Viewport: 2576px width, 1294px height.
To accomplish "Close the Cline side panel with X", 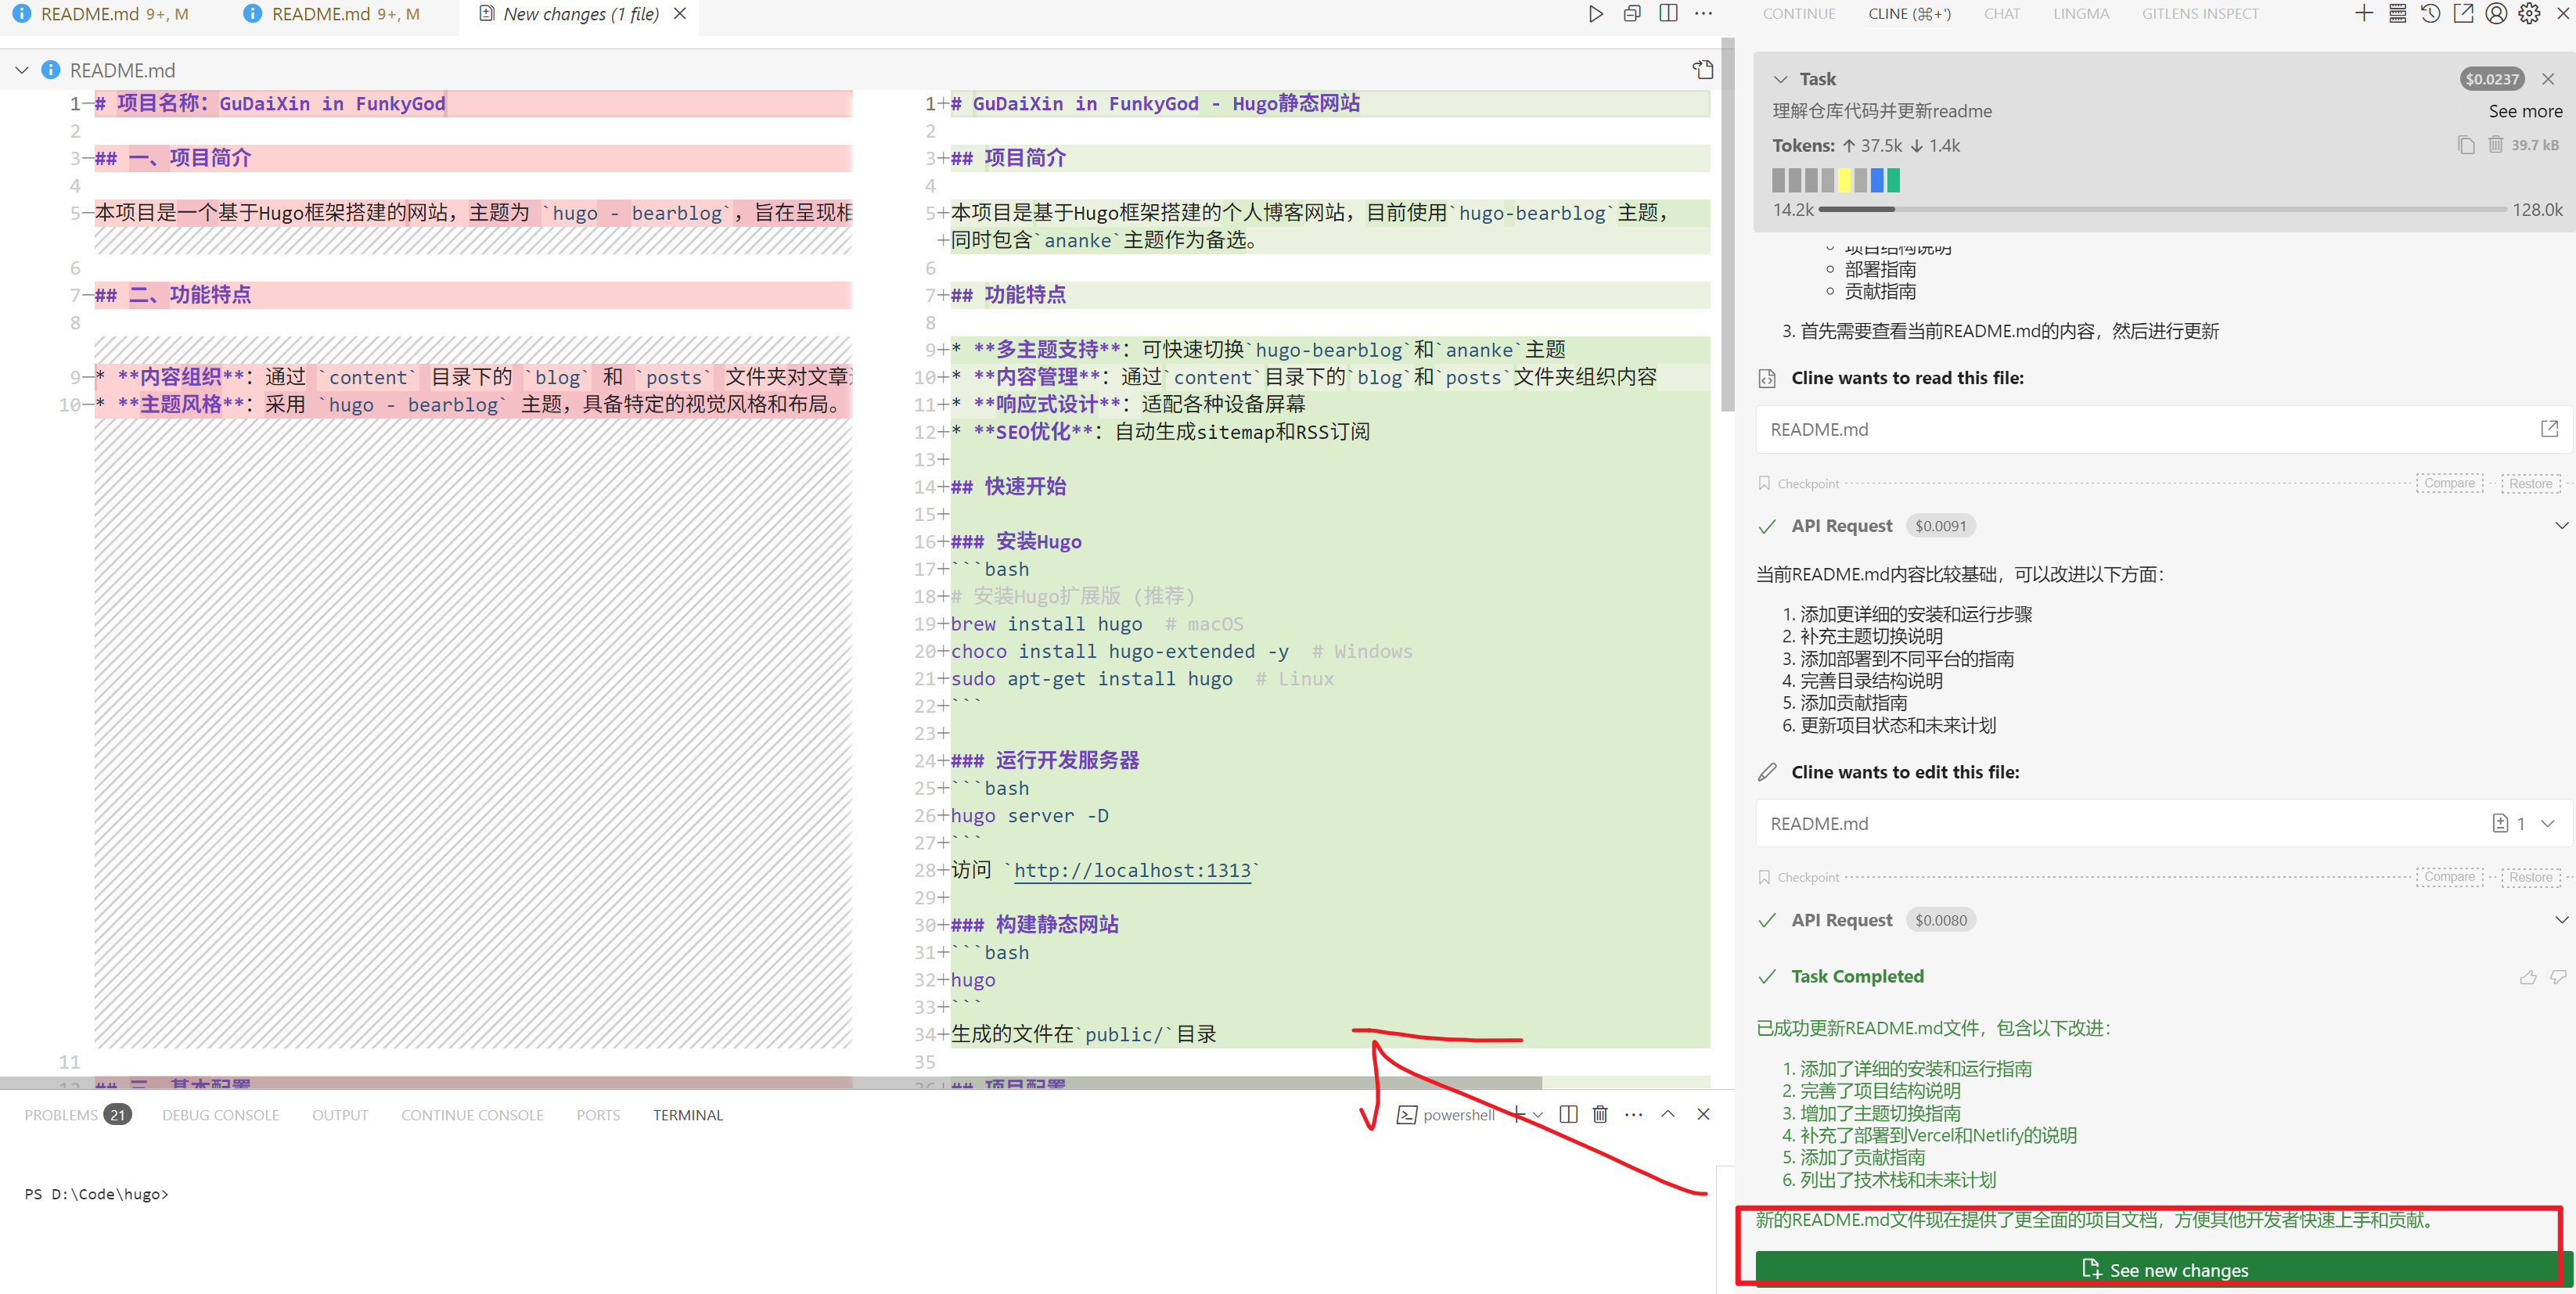I will (2563, 14).
